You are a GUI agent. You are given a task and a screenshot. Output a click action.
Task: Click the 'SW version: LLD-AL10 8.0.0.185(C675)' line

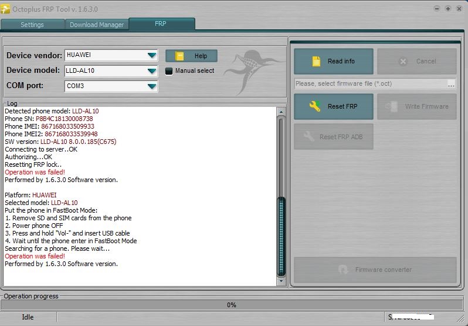coord(60,142)
